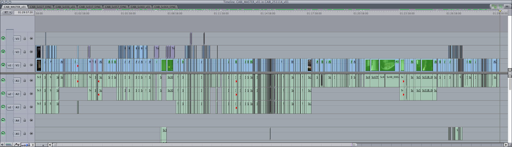
Task: Mute audio track A5
Action: click(x=3, y=133)
